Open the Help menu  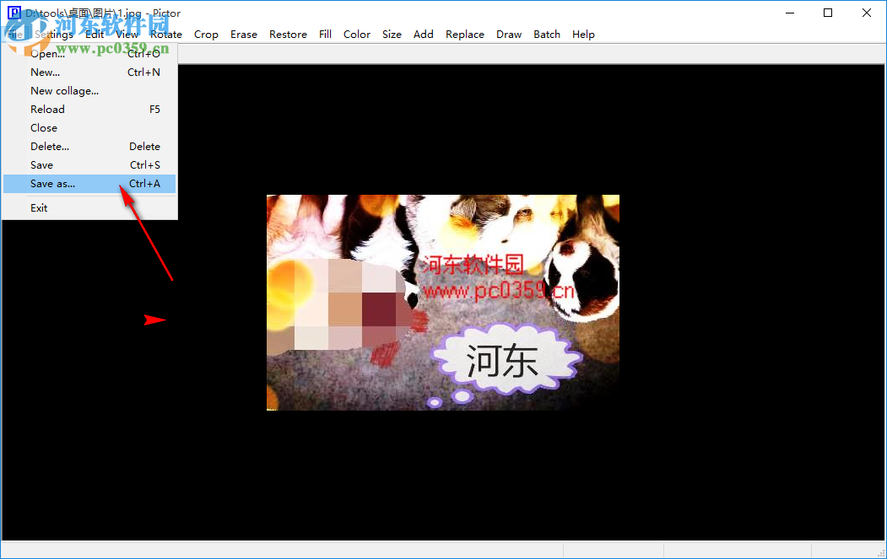click(x=583, y=34)
